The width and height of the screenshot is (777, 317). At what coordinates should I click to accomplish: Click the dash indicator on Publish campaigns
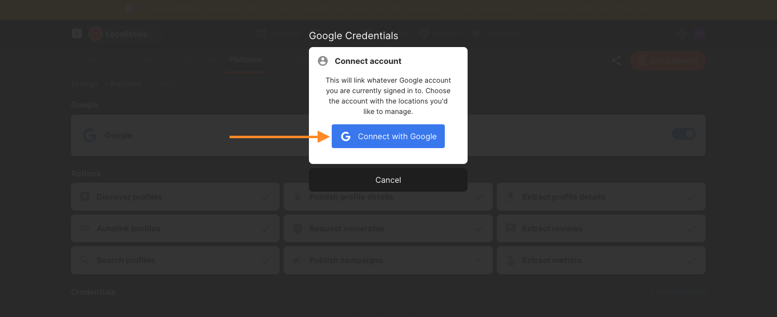pos(478,260)
